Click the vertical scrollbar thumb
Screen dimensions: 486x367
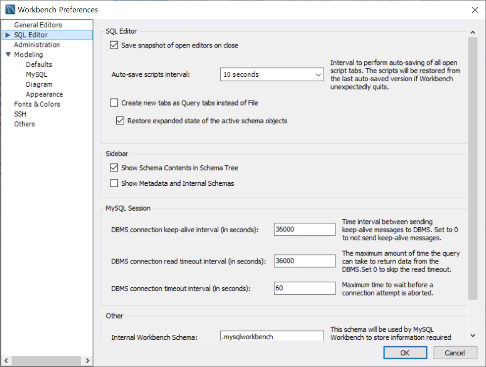pyautogui.click(x=473, y=168)
